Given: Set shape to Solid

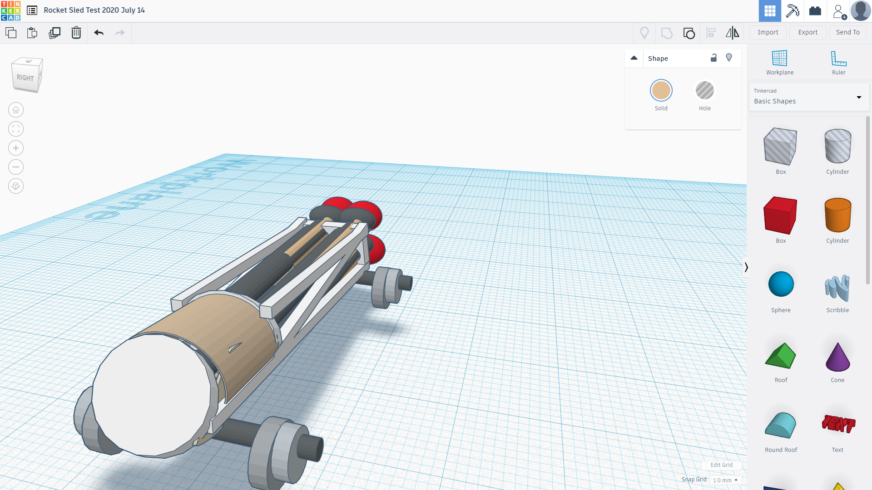Looking at the screenshot, I should 661,91.
